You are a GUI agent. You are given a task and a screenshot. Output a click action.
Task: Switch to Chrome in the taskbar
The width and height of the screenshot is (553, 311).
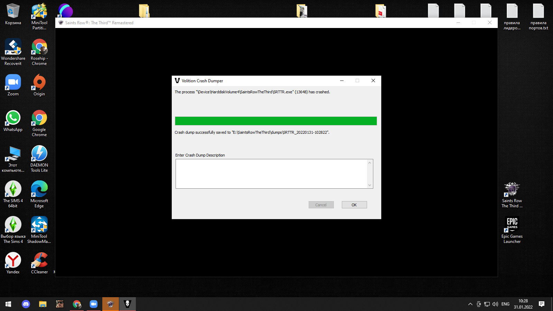pyautogui.click(x=77, y=304)
